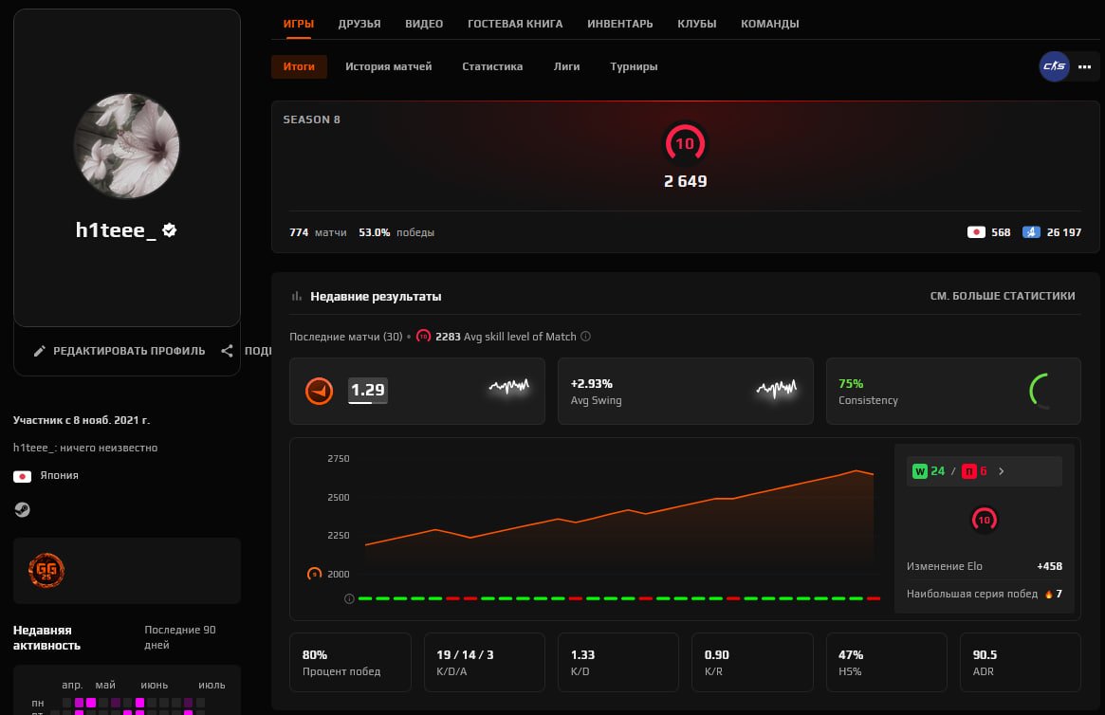The width and height of the screenshot is (1105, 715).
Task: Open the Steam profile icon
Action: [x=22, y=509]
